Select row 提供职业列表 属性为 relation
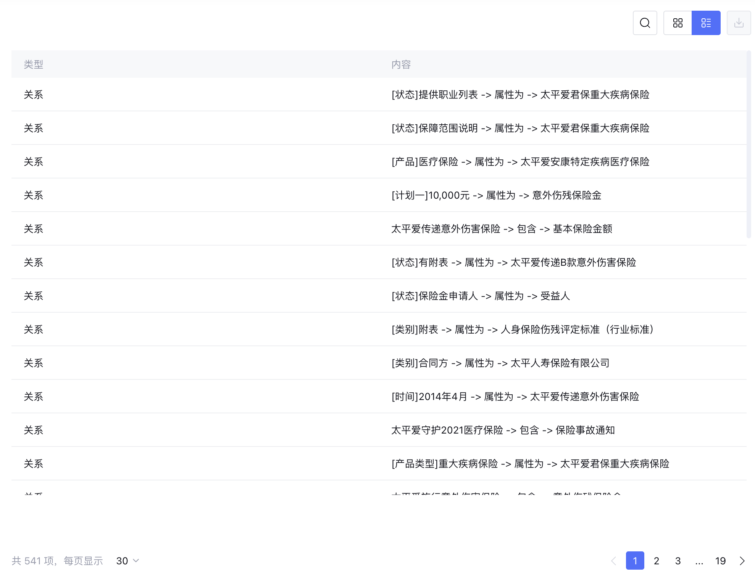The image size is (755, 575). (520, 95)
